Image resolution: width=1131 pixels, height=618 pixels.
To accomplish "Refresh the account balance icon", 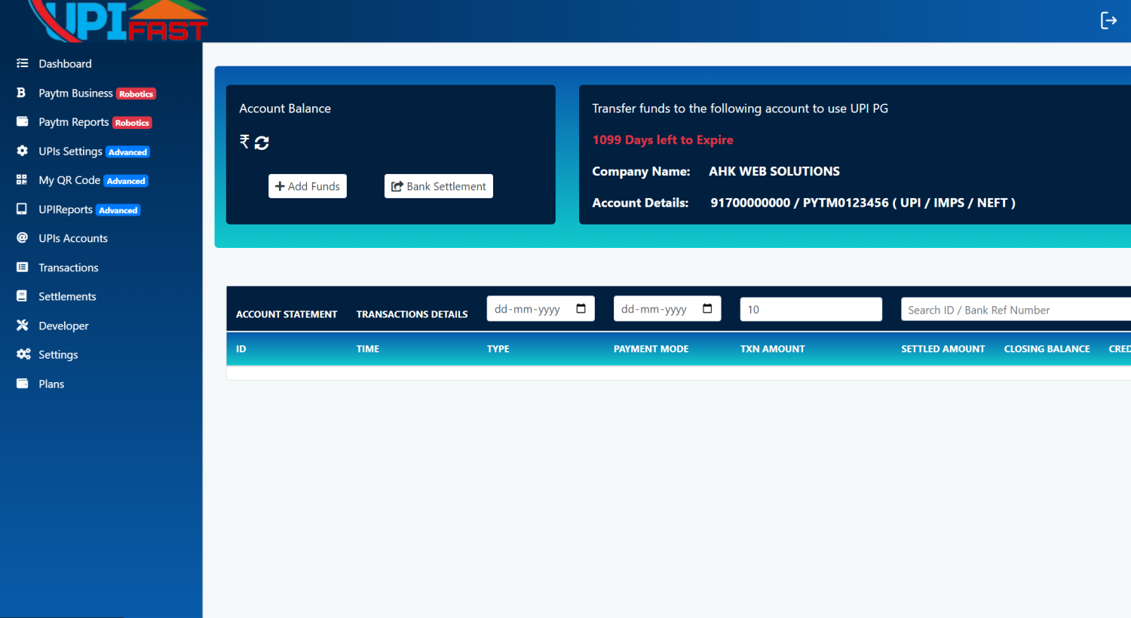I will [262, 142].
